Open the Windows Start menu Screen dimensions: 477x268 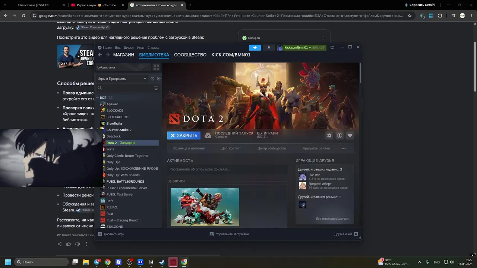(x=8, y=262)
